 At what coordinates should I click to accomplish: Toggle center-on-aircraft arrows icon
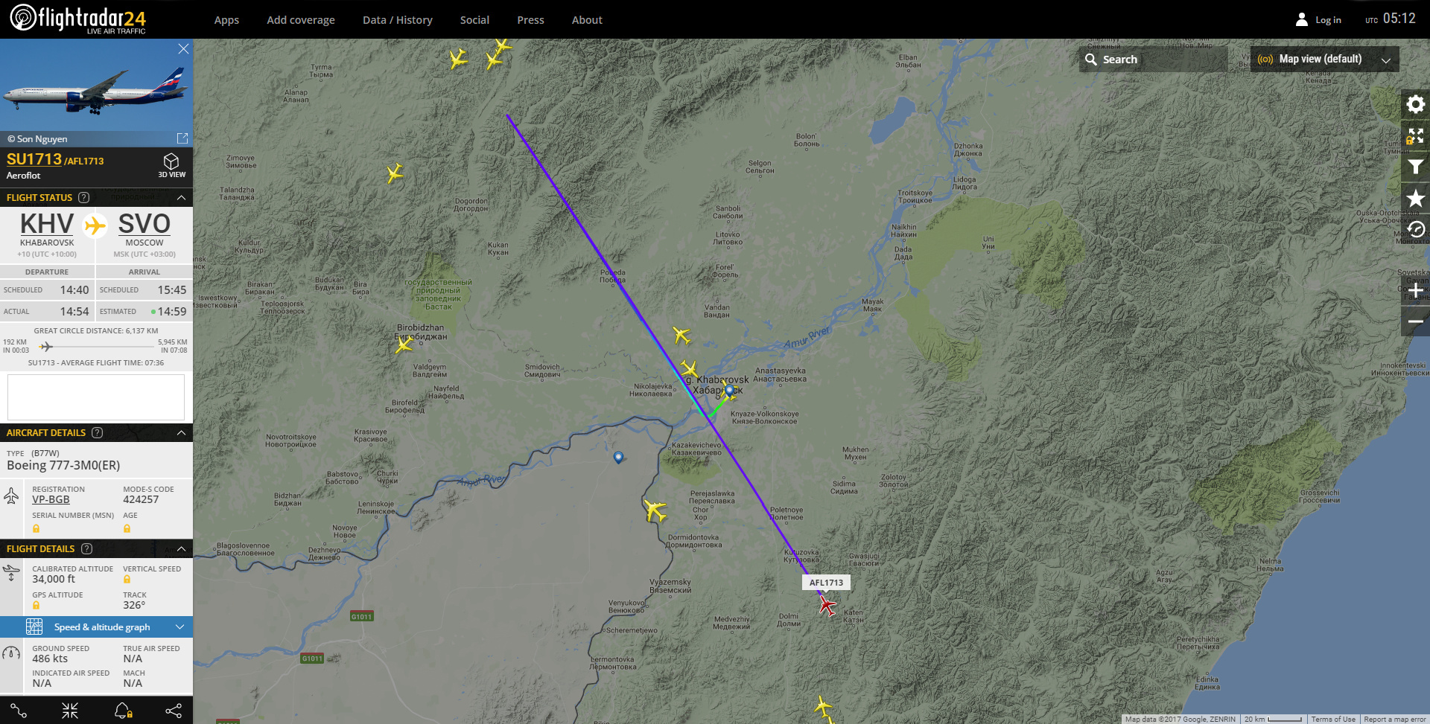pos(70,711)
